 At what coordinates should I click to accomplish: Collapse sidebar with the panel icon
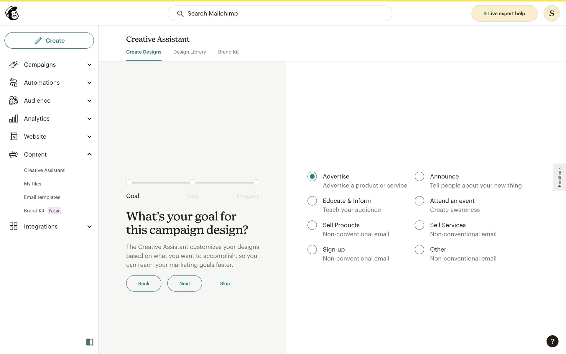point(90,342)
